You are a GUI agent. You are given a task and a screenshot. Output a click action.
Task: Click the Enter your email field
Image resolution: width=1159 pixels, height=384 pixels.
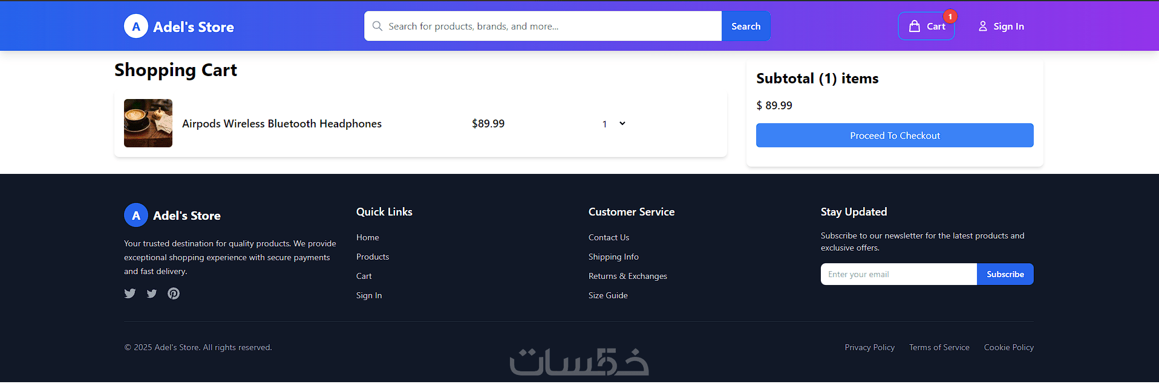point(898,274)
